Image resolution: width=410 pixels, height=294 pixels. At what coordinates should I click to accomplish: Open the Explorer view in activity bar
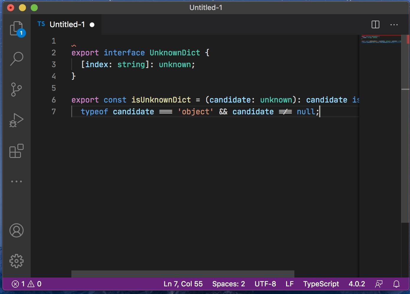tap(17, 29)
